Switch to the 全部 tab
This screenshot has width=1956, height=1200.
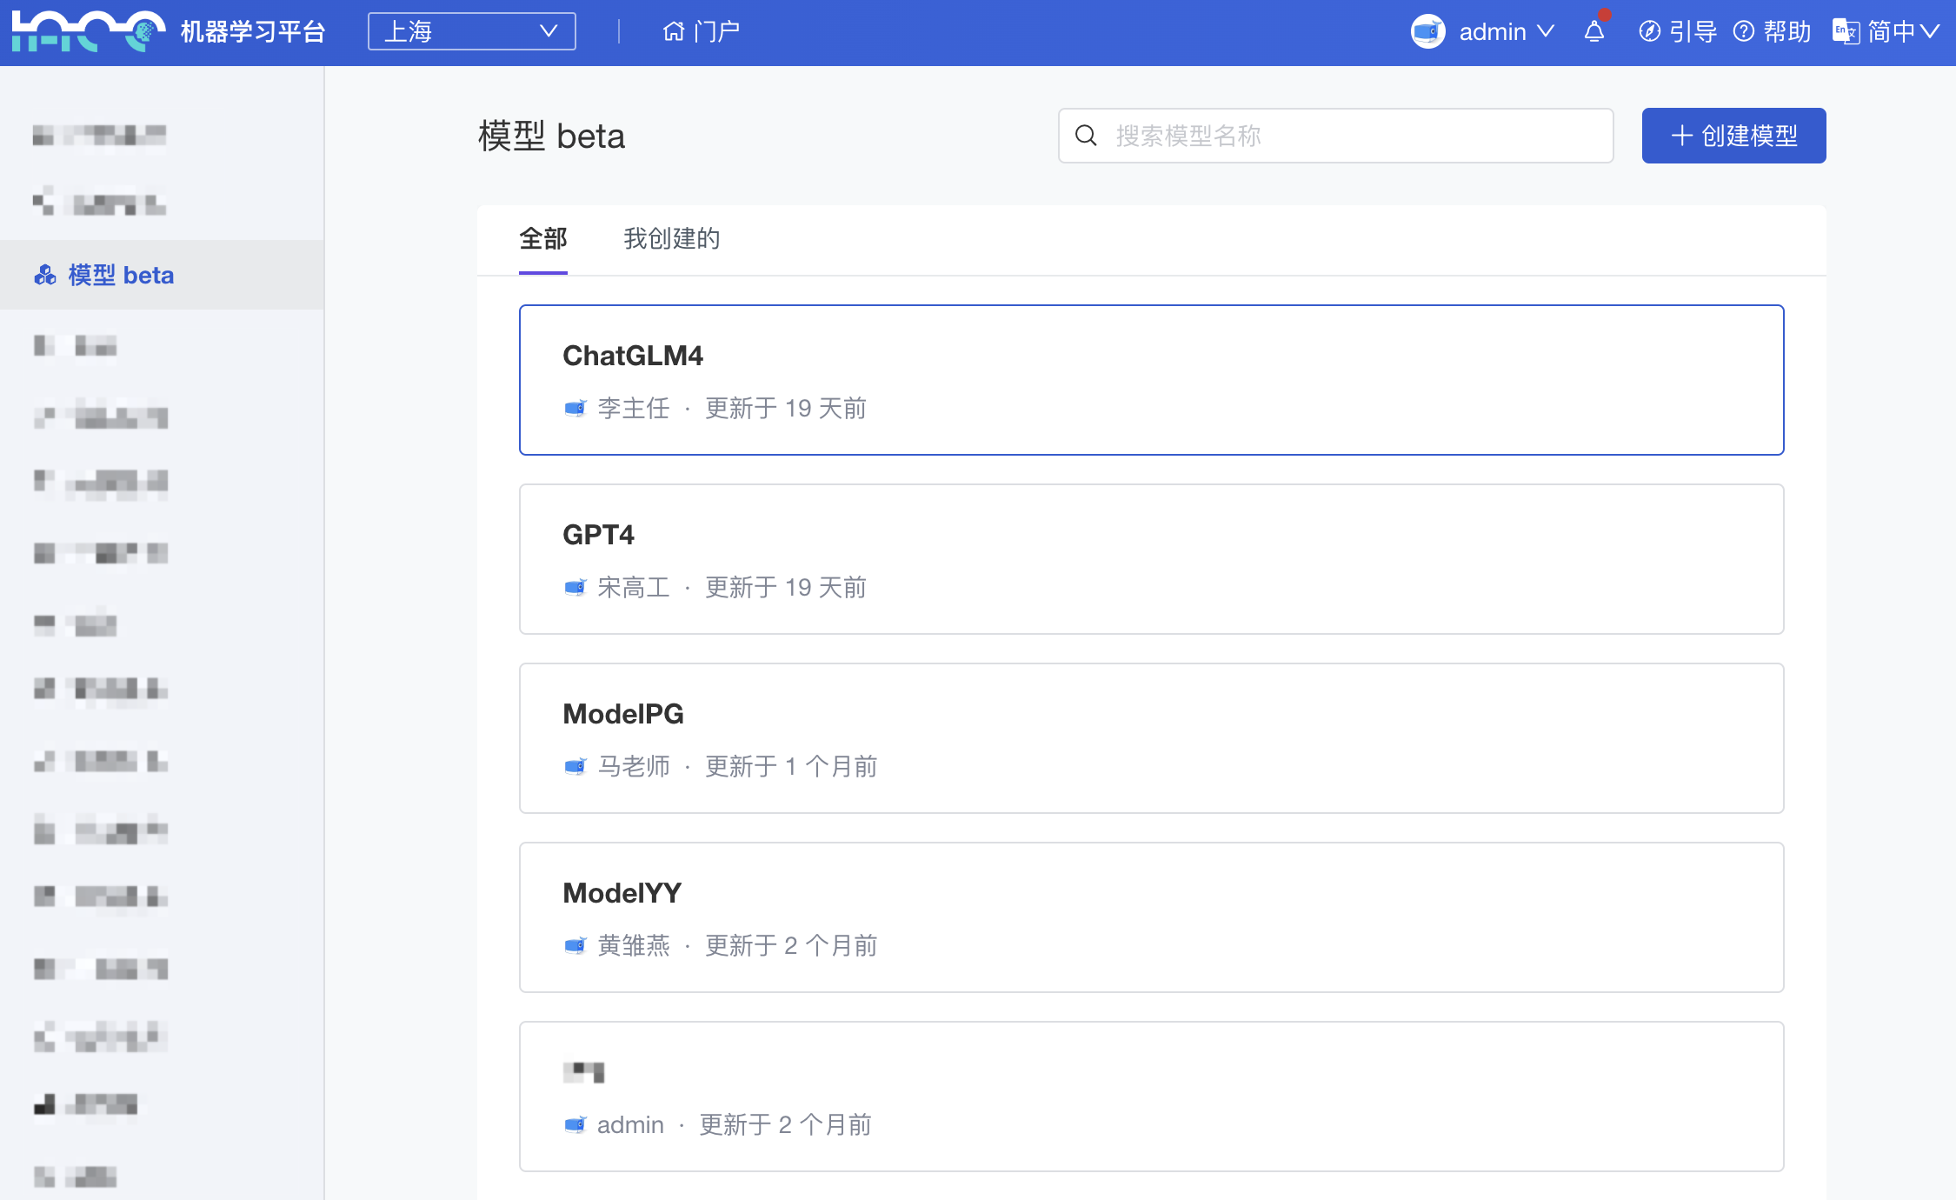coord(542,238)
